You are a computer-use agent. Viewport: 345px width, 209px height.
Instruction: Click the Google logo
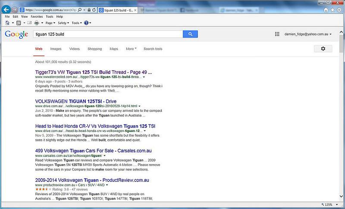16,34
